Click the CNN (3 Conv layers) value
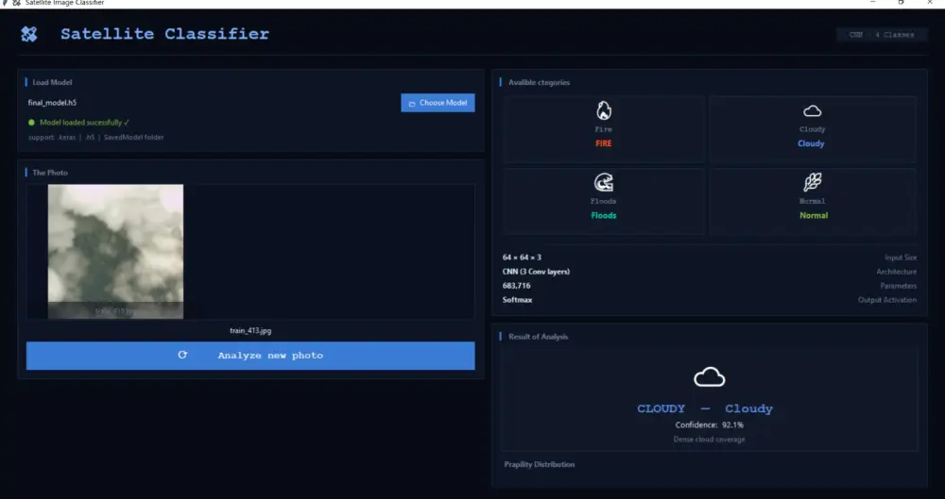 [x=537, y=272]
